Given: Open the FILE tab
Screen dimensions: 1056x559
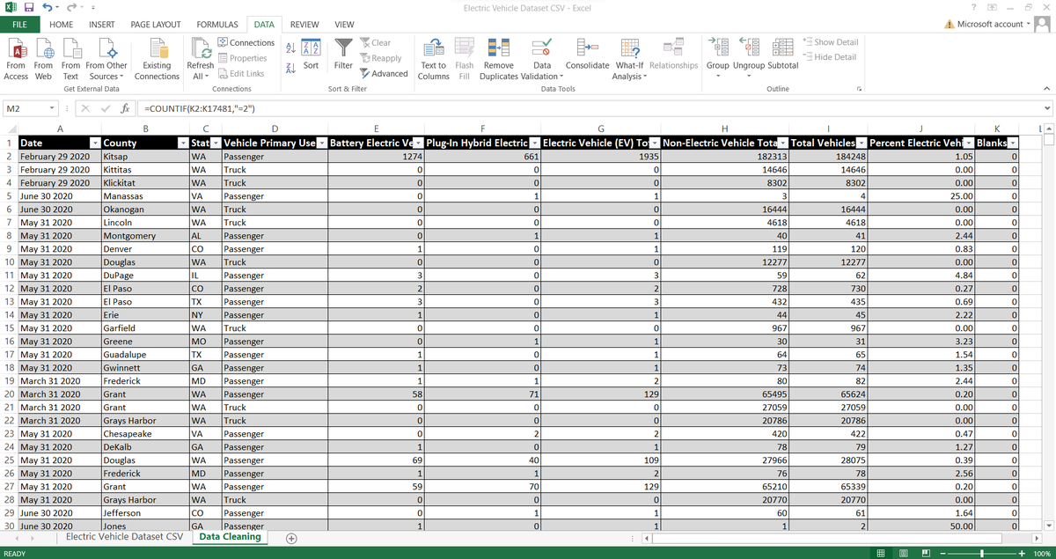Looking at the screenshot, I should (x=19, y=25).
